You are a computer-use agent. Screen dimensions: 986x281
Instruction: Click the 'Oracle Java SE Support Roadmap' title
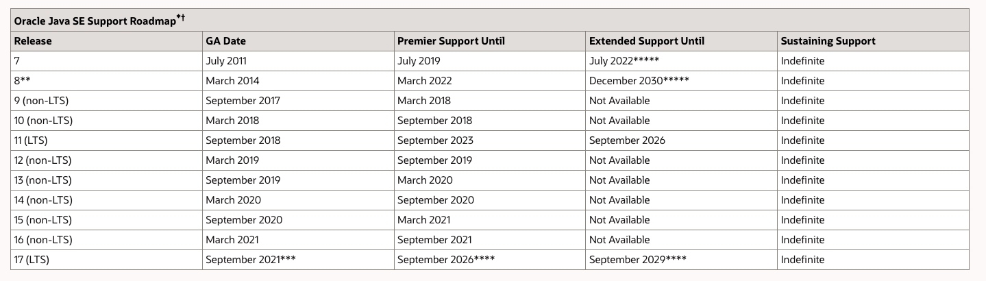pyautogui.click(x=95, y=21)
